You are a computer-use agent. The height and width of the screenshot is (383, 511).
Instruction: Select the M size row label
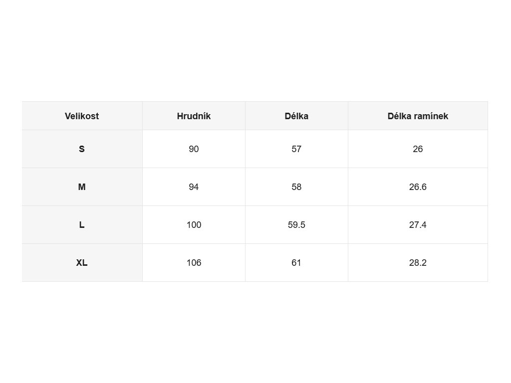coord(82,187)
